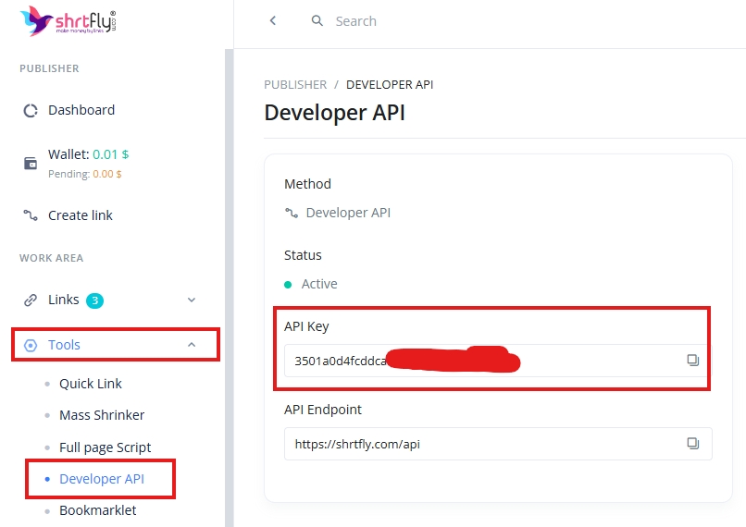The width and height of the screenshot is (746, 527).
Task: Click PUBLISHER breadcrumb link
Action: click(x=295, y=85)
